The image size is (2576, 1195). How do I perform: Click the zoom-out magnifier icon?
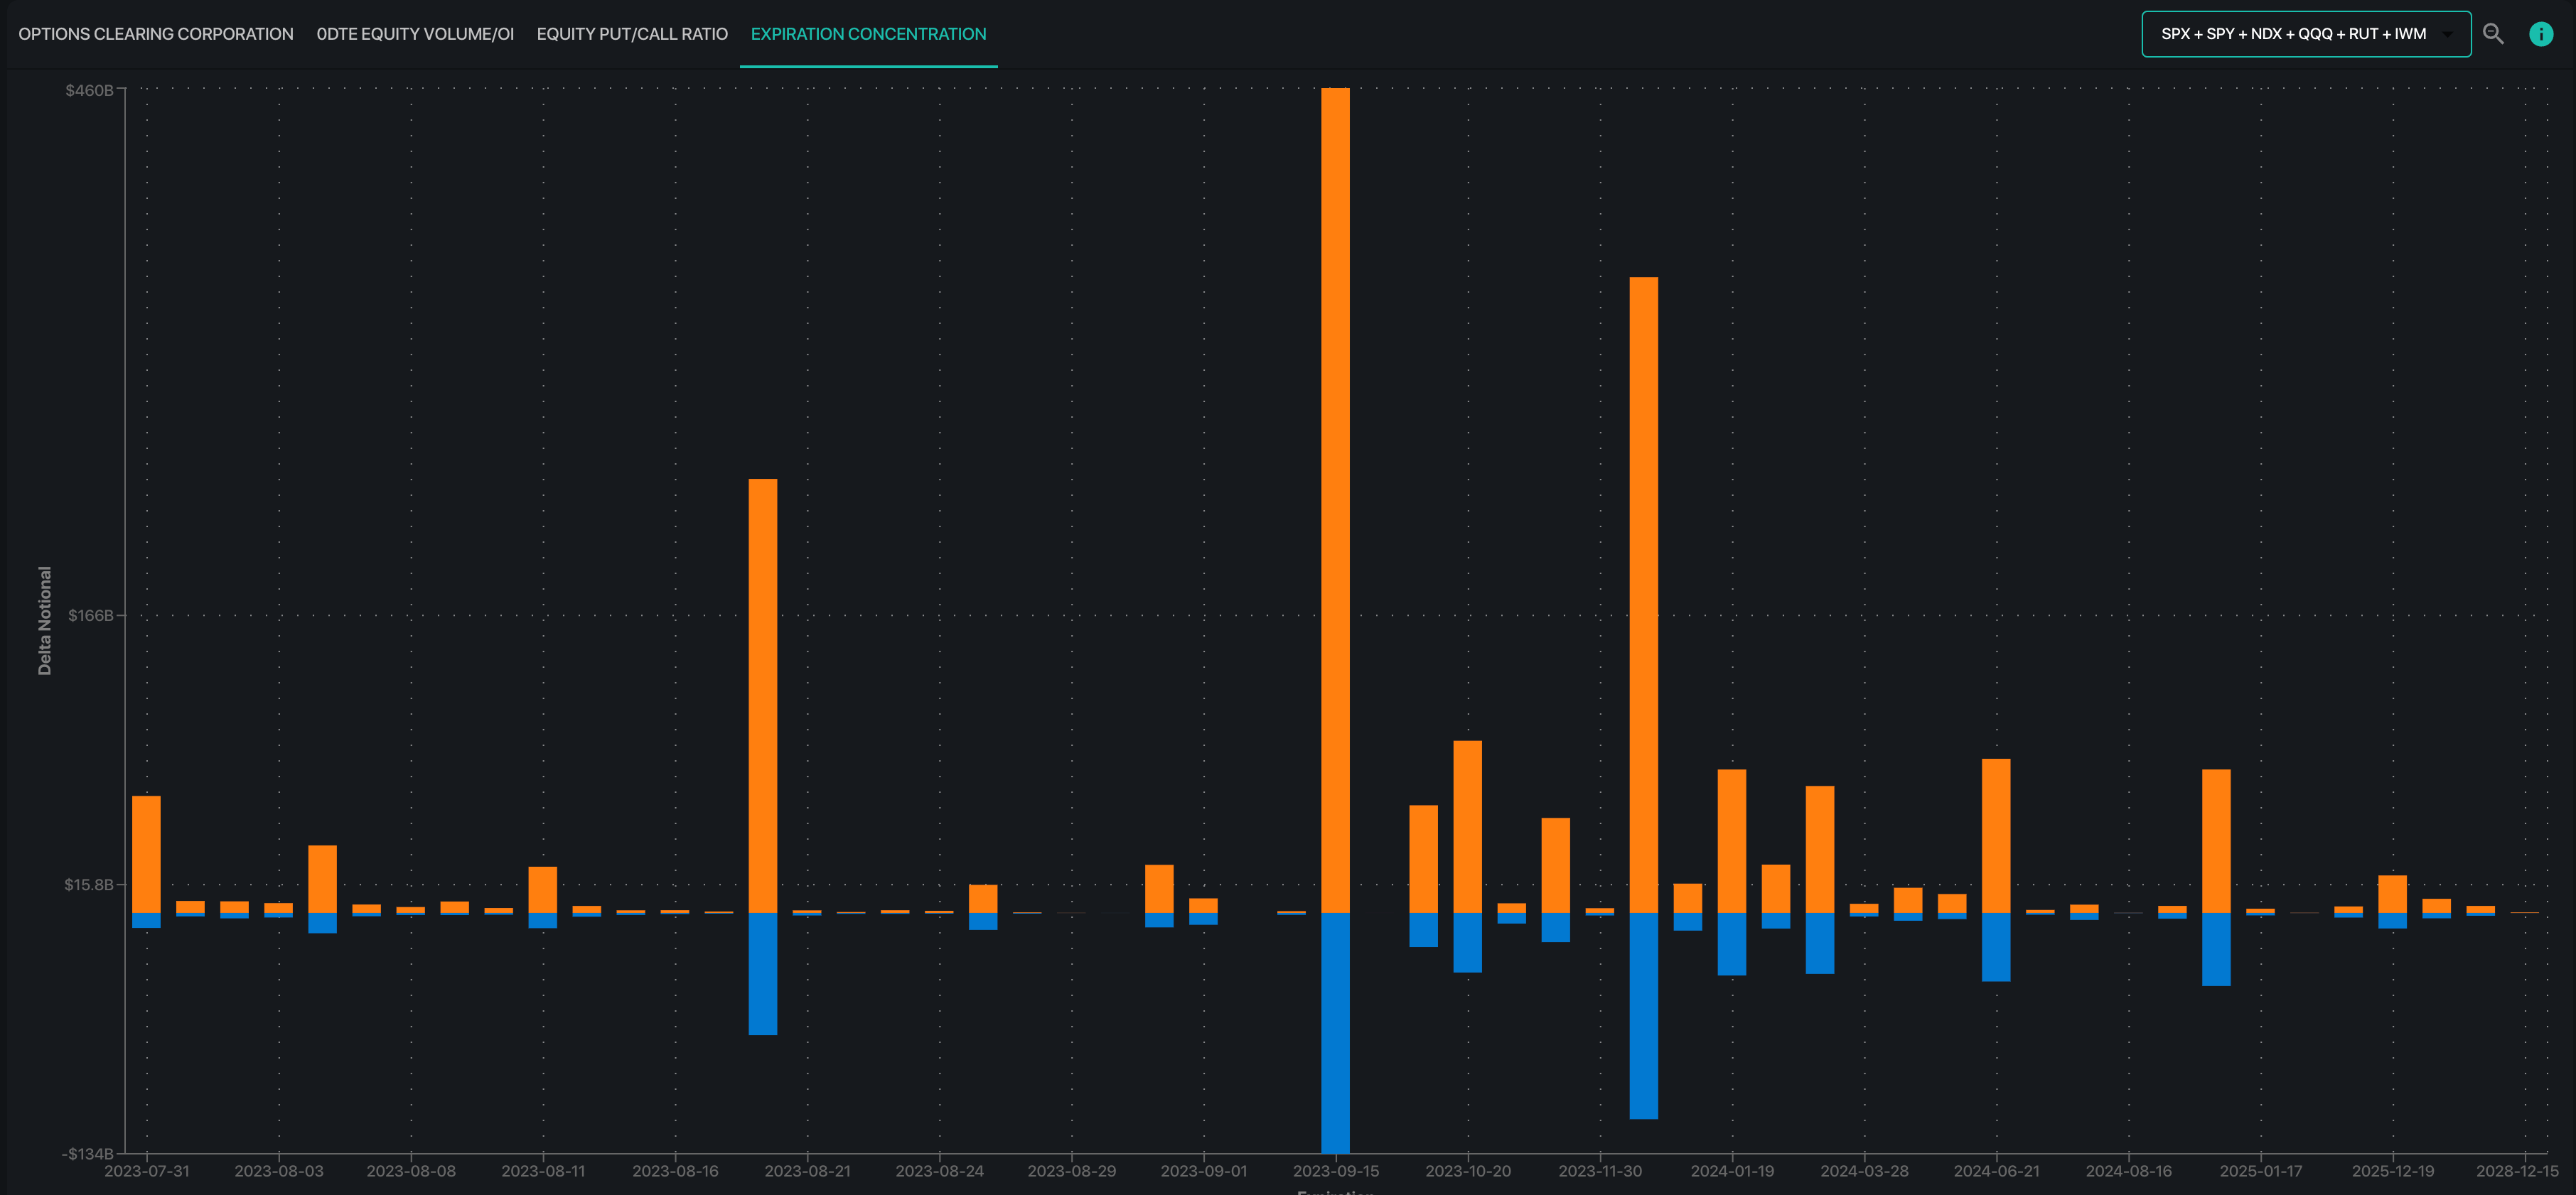coord(2493,34)
